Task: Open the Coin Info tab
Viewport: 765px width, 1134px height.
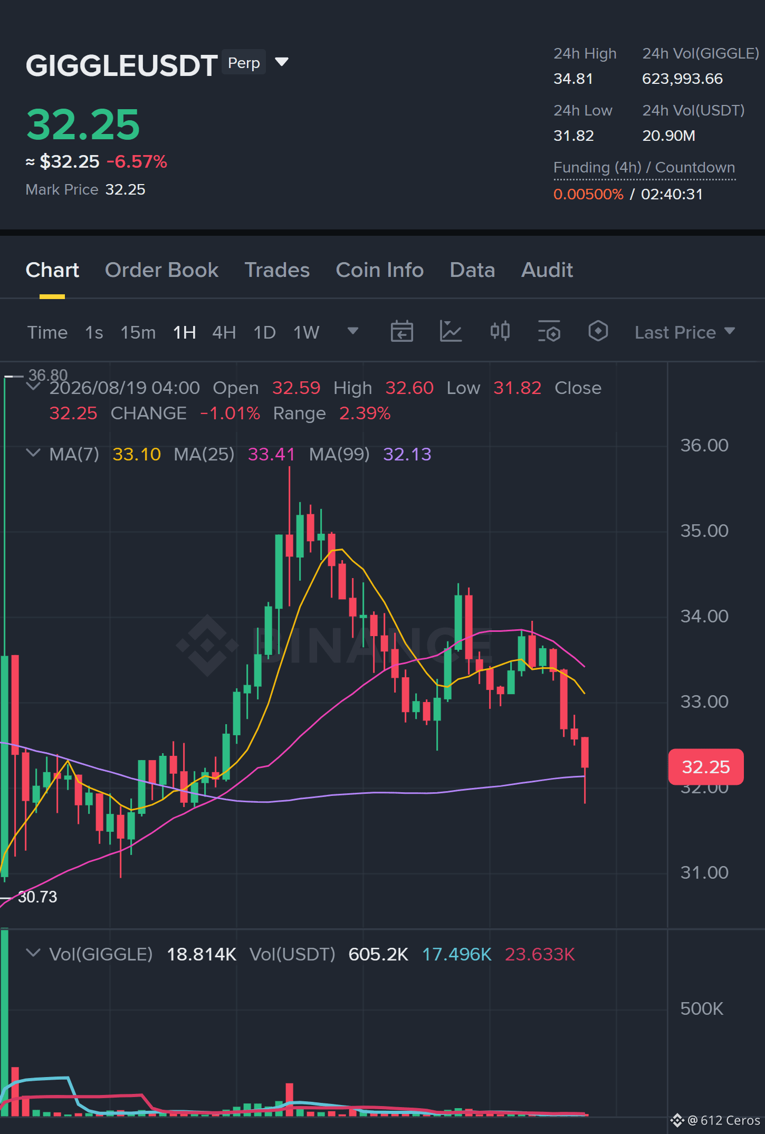Action: point(380,270)
